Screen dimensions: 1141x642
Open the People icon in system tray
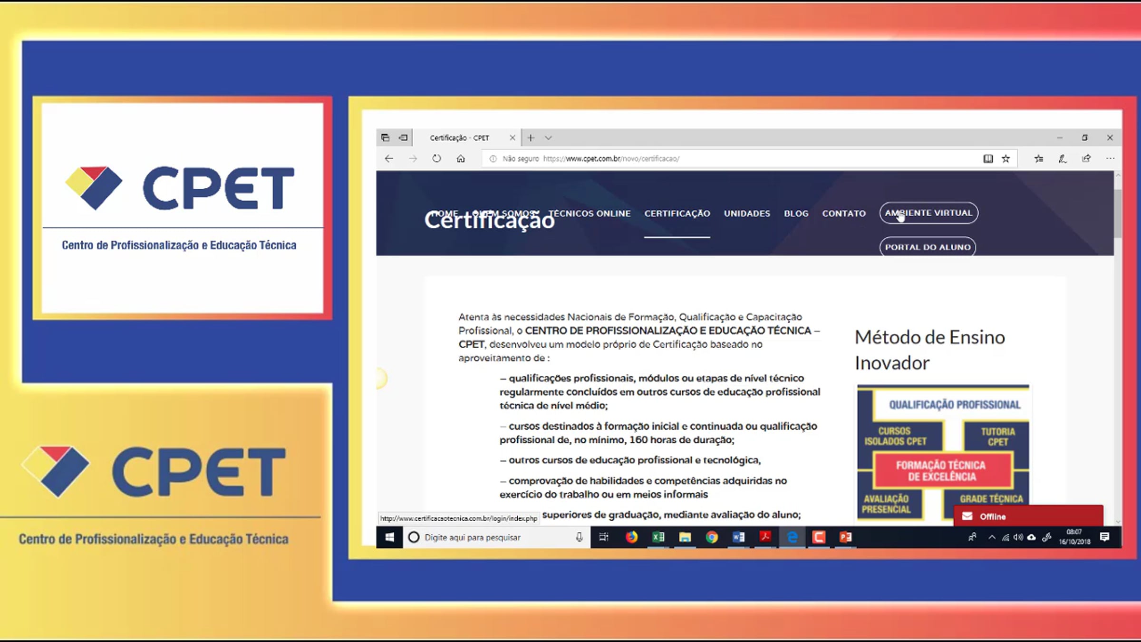972,537
